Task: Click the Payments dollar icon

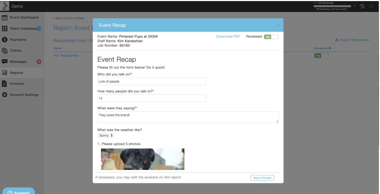Action: [x=5, y=40]
